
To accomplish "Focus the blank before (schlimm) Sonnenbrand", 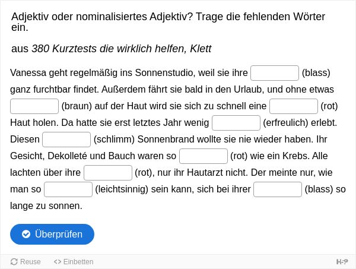I will click(66, 140).
